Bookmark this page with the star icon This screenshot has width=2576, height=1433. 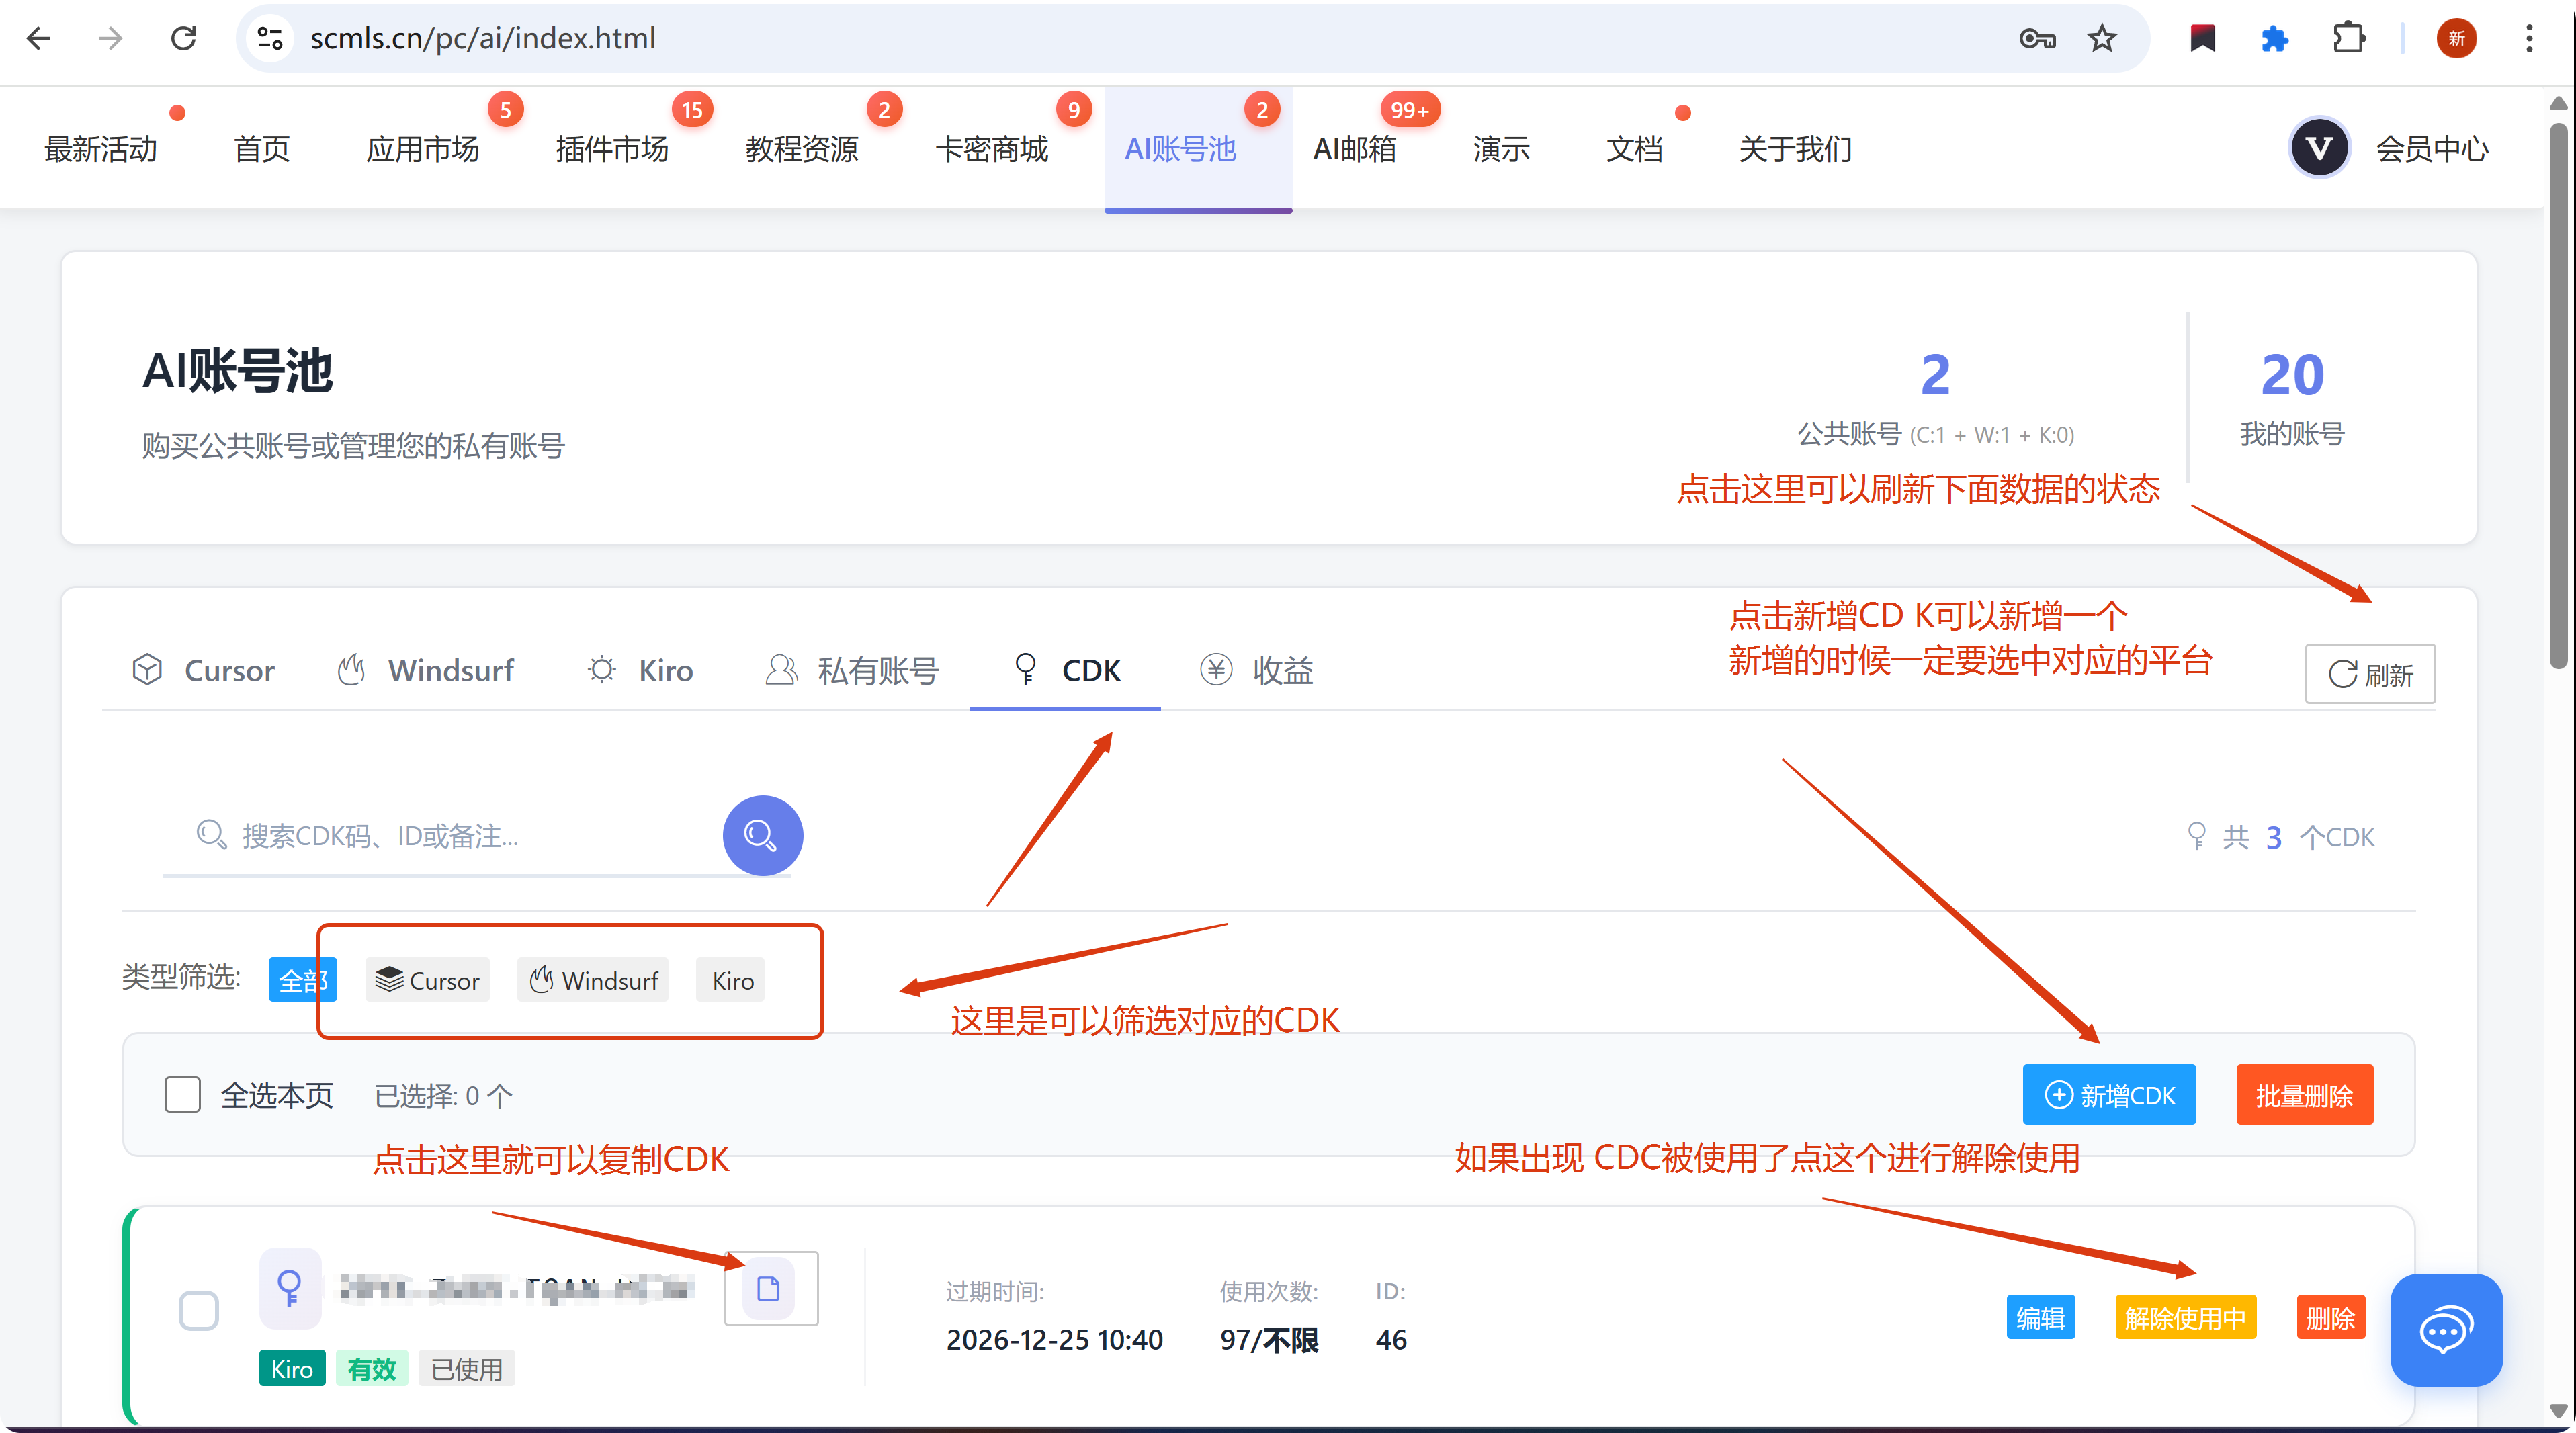(2101, 39)
